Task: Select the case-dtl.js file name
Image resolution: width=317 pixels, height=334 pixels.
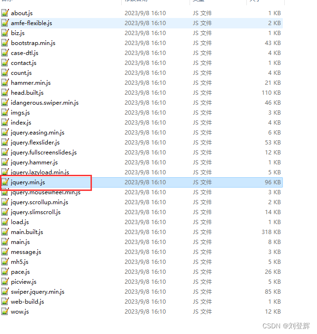Action: [25, 53]
